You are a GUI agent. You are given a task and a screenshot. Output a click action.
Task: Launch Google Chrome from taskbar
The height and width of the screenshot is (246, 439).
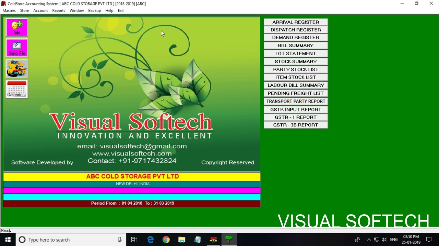pyautogui.click(x=166, y=240)
